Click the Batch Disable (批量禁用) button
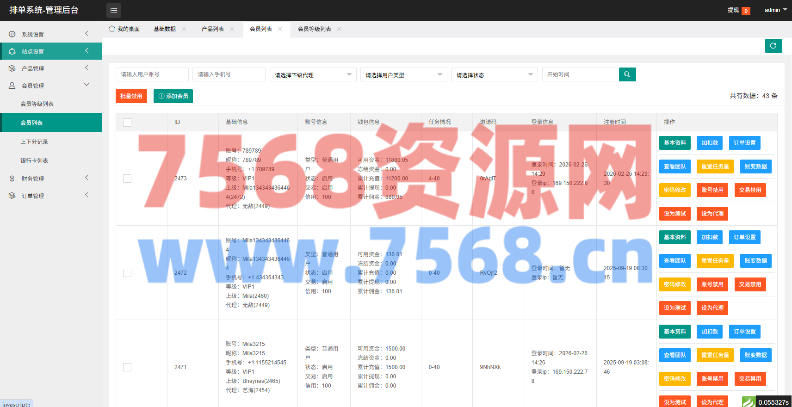The width and height of the screenshot is (792, 407). (x=131, y=96)
